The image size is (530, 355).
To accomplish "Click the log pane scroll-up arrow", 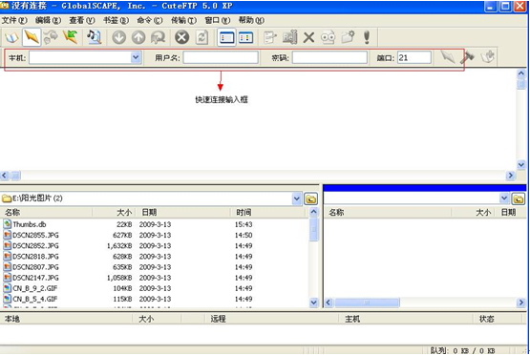I will [520, 73].
